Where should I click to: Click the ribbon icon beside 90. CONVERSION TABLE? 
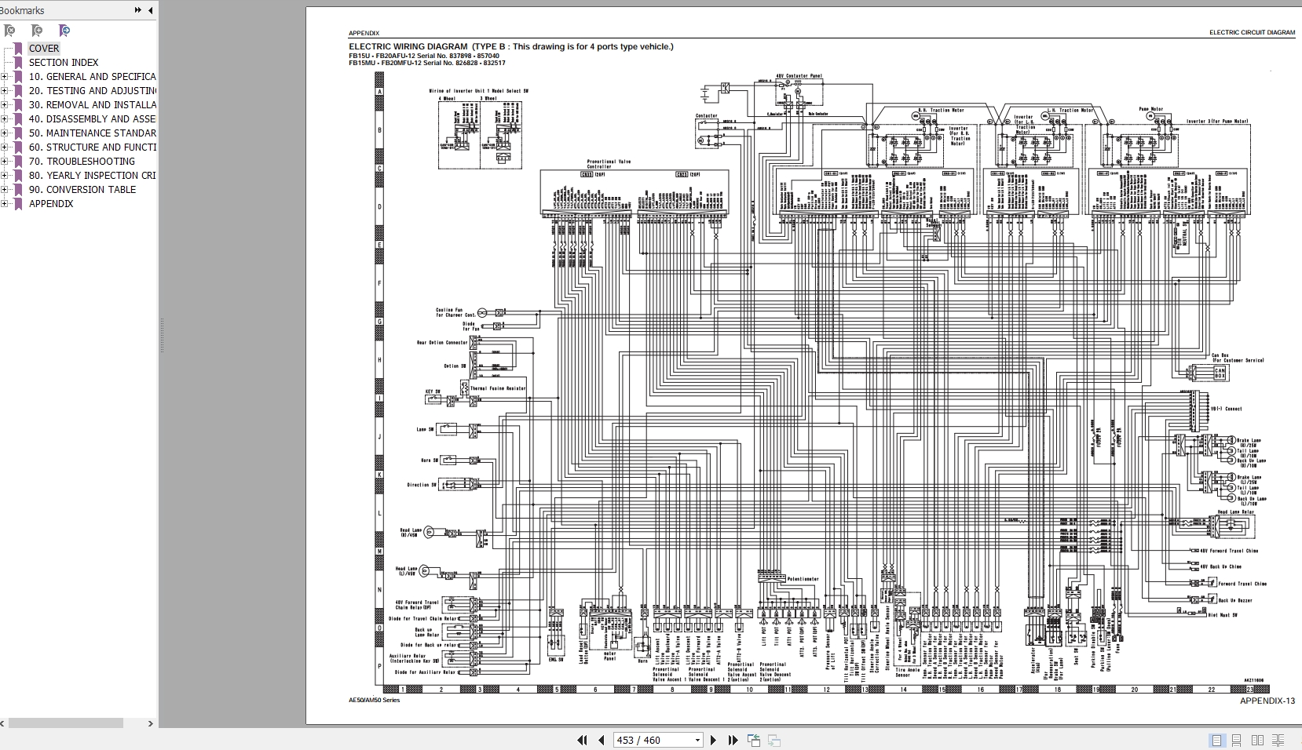(18, 189)
